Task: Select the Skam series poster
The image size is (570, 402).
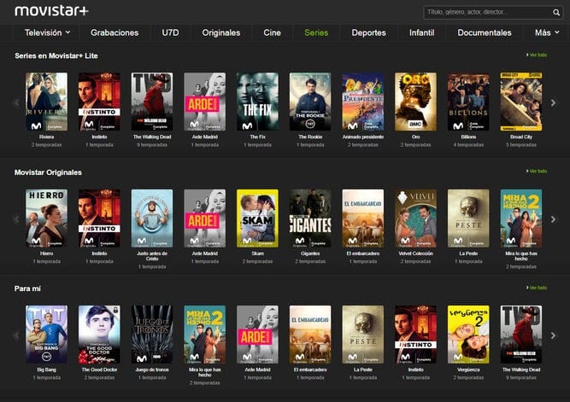Action: (x=257, y=218)
